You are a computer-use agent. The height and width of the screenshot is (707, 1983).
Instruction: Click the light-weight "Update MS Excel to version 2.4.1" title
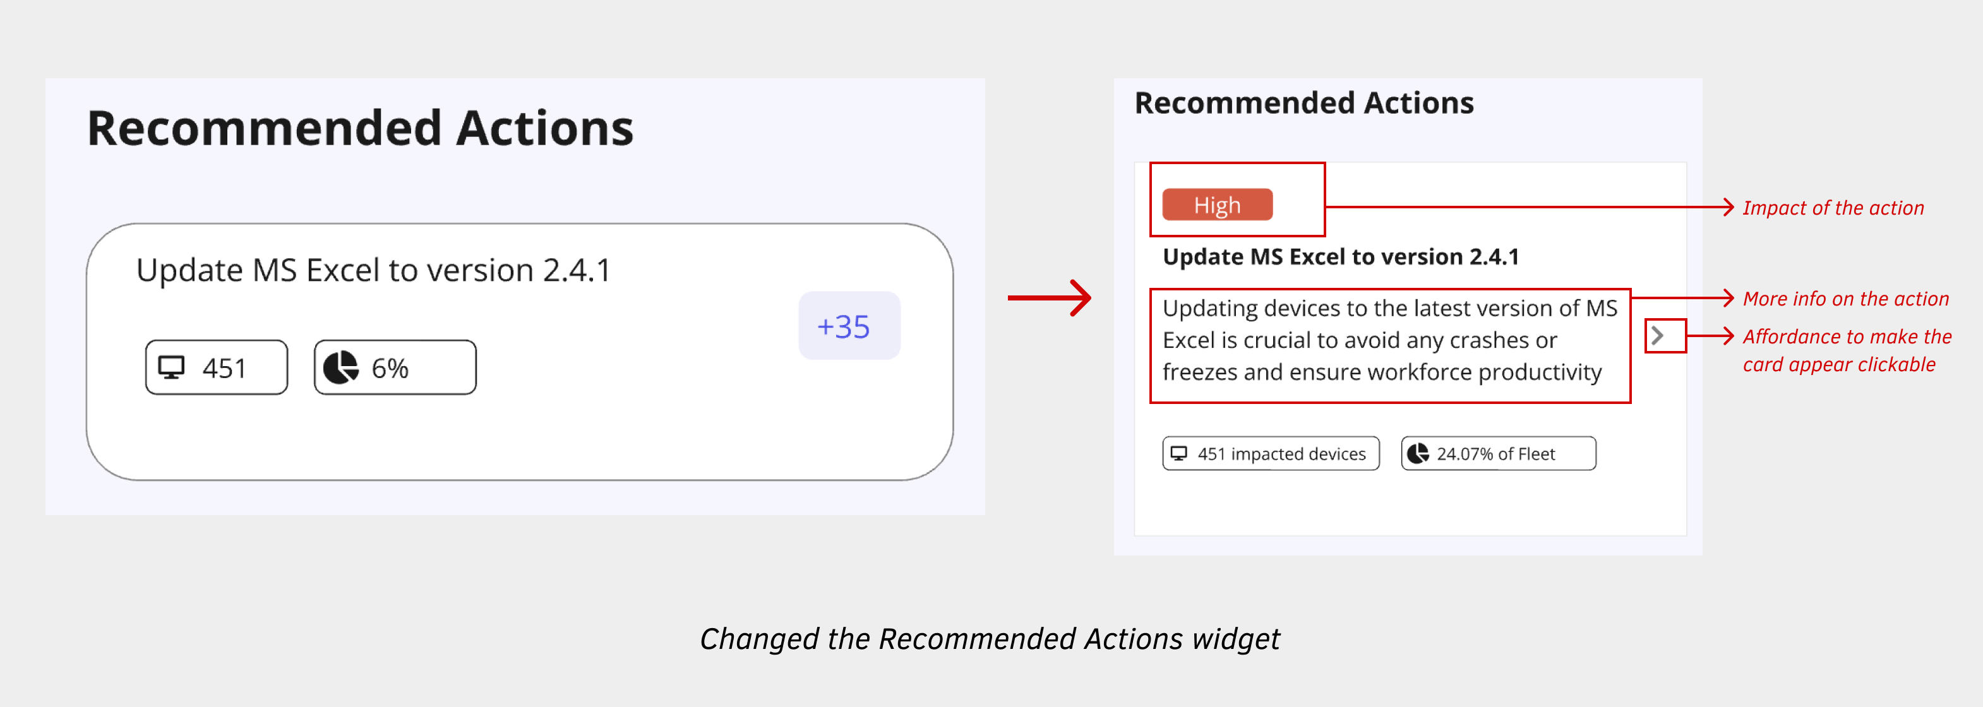pyautogui.click(x=373, y=270)
